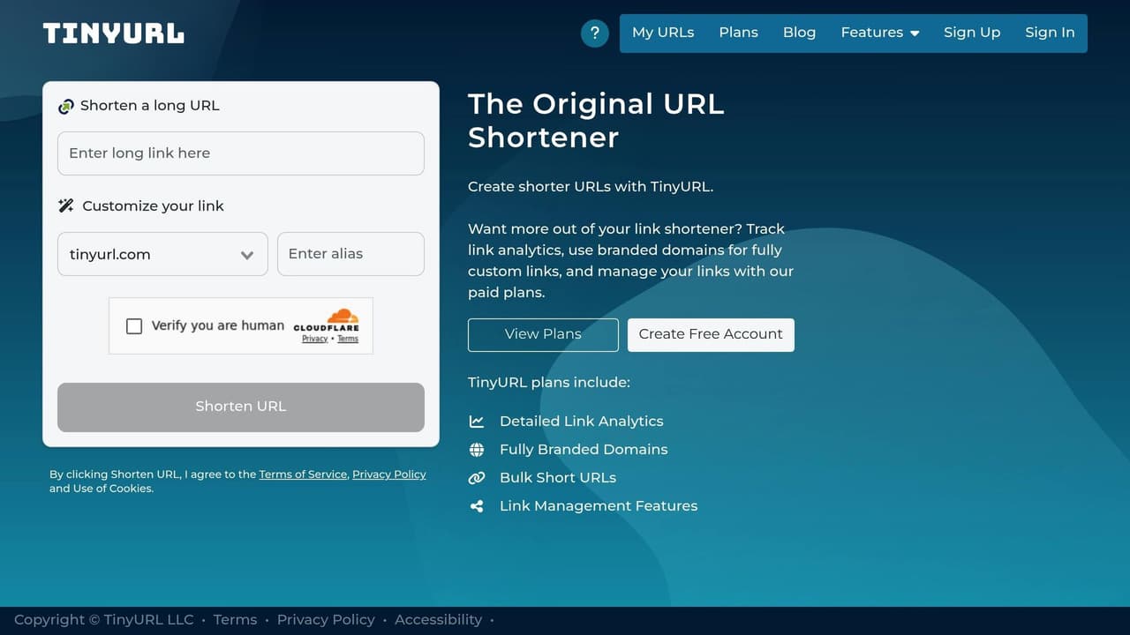
Task: Click the Fully Branded Domains globe icon
Action: [477, 450]
